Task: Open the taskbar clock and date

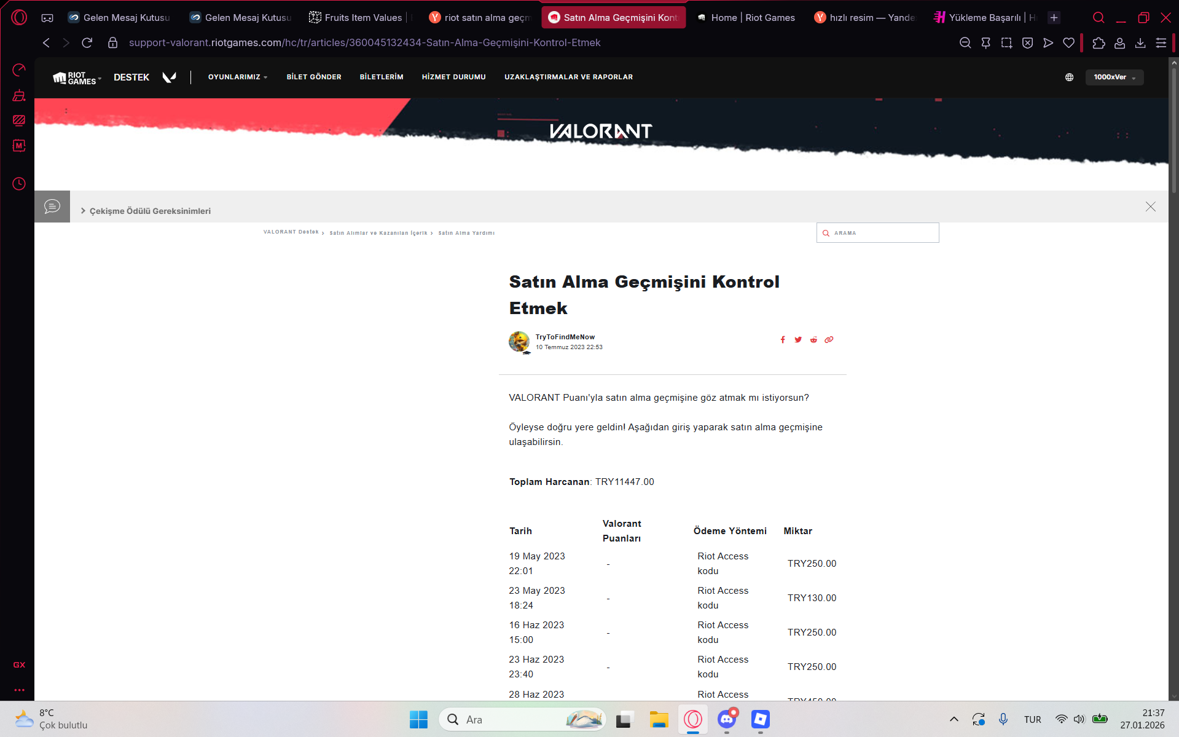Action: click(x=1142, y=719)
